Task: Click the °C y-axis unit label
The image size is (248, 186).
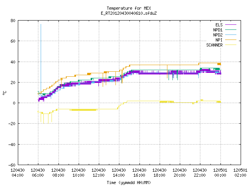Action: point(4,93)
